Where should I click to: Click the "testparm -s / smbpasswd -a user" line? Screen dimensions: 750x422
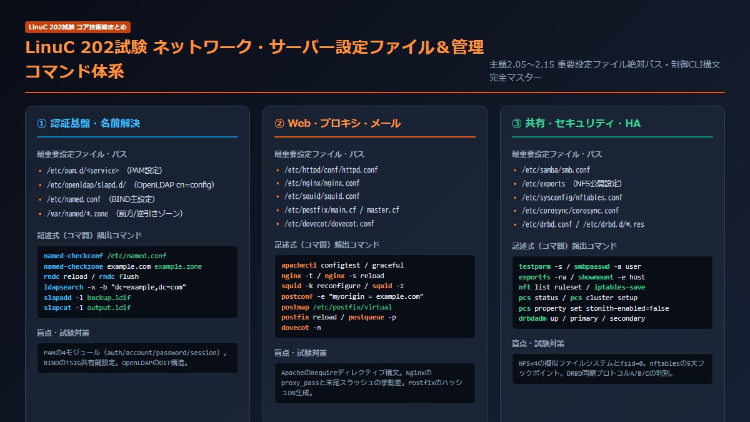[x=580, y=266]
